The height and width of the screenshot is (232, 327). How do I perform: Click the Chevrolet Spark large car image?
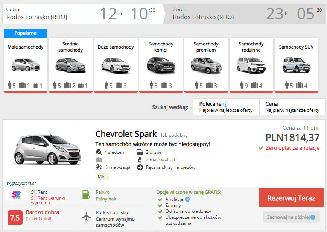[47, 148]
